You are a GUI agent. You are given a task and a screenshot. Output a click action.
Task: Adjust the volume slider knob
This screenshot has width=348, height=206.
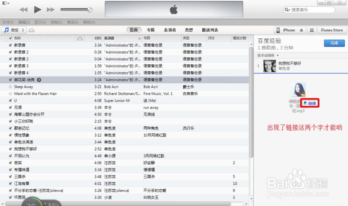point(90,9)
